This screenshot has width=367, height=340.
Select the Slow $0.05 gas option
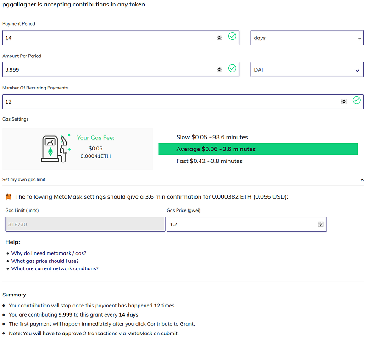click(x=212, y=137)
